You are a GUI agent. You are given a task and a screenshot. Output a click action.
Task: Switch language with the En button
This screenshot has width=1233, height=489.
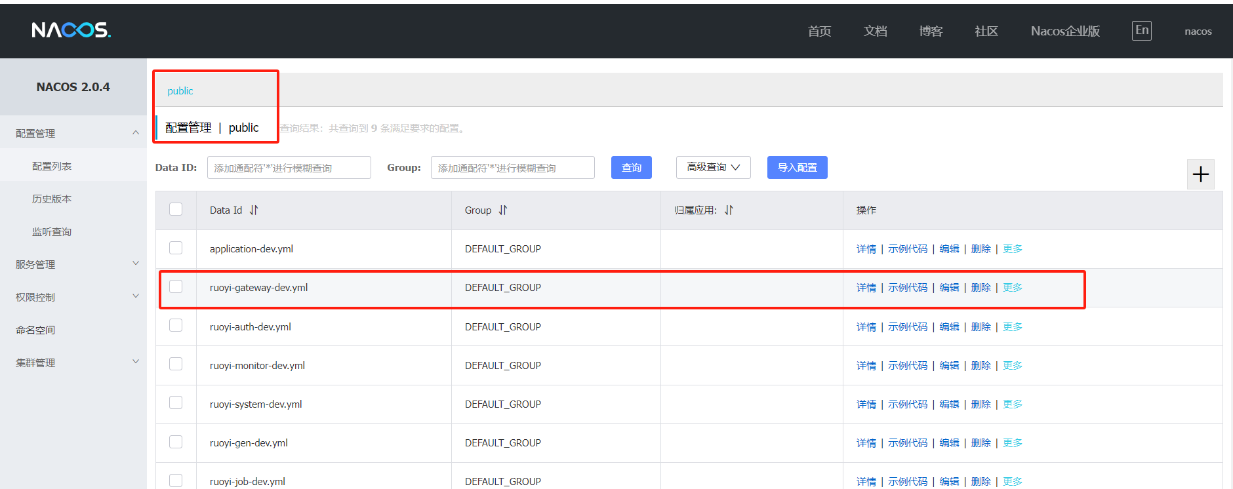1142,30
